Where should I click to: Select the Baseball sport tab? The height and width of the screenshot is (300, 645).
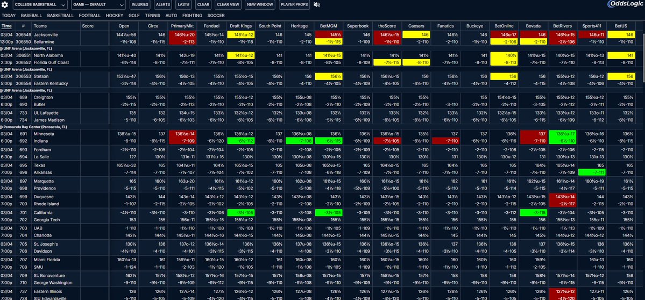coord(31,16)
